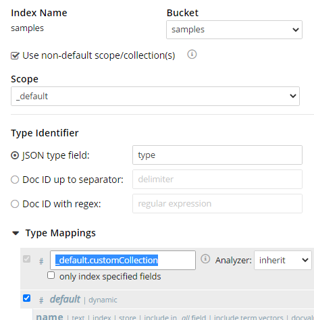Enable only index specified fields checkbox
The width and height of the screenshot is (314, 320).
click(x=51, y=275)
